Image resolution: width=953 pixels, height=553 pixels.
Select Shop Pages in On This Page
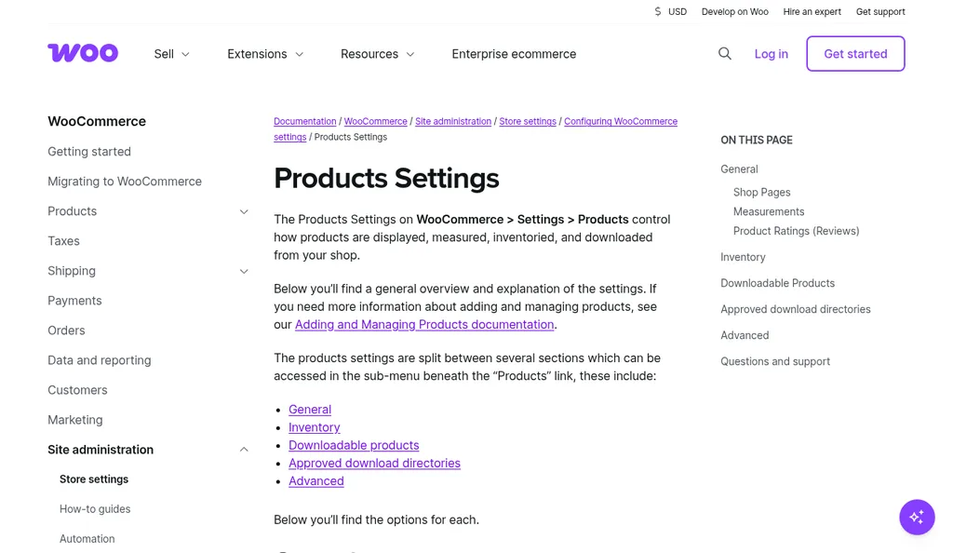tap(761, 192)
